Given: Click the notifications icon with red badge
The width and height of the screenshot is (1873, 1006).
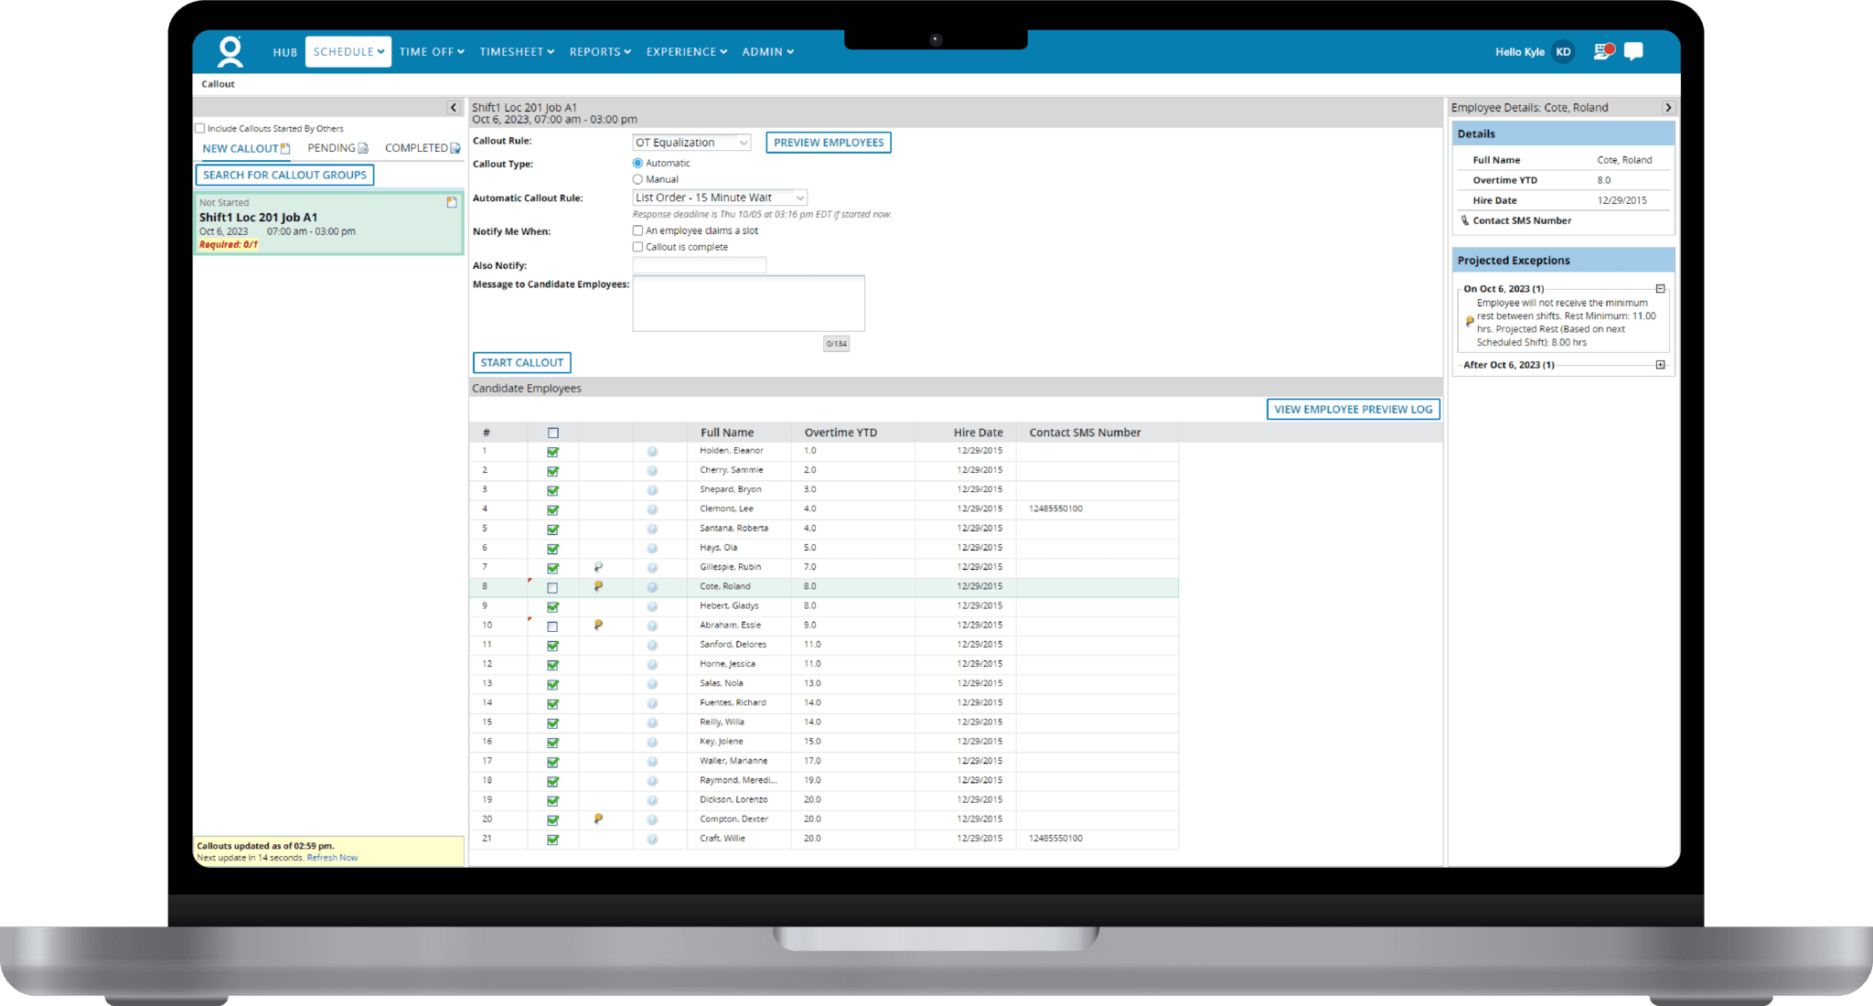Looking at the screenshot, I should point(1601,51).
